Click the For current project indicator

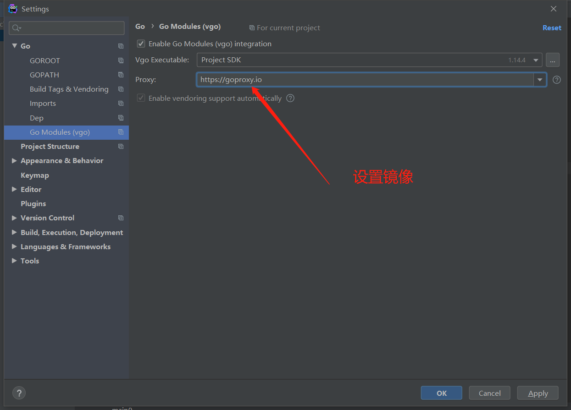(284, 28)
